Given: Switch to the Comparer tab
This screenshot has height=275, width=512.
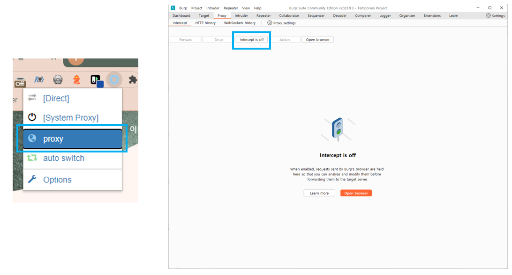Looking at the screenshot, I should tap(363, 15).
